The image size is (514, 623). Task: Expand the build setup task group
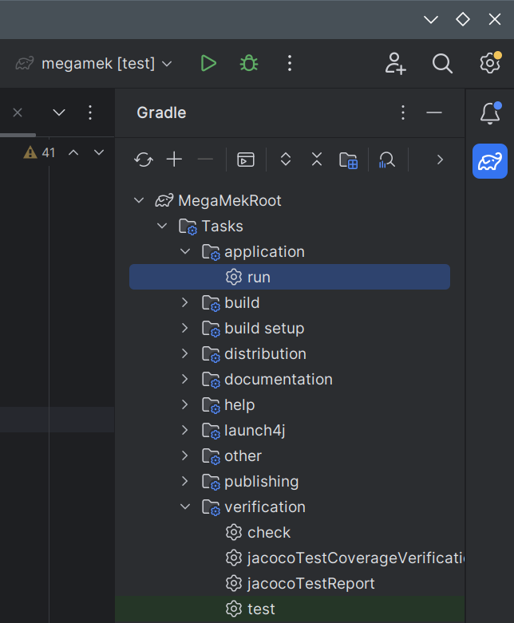pos(185,329)
